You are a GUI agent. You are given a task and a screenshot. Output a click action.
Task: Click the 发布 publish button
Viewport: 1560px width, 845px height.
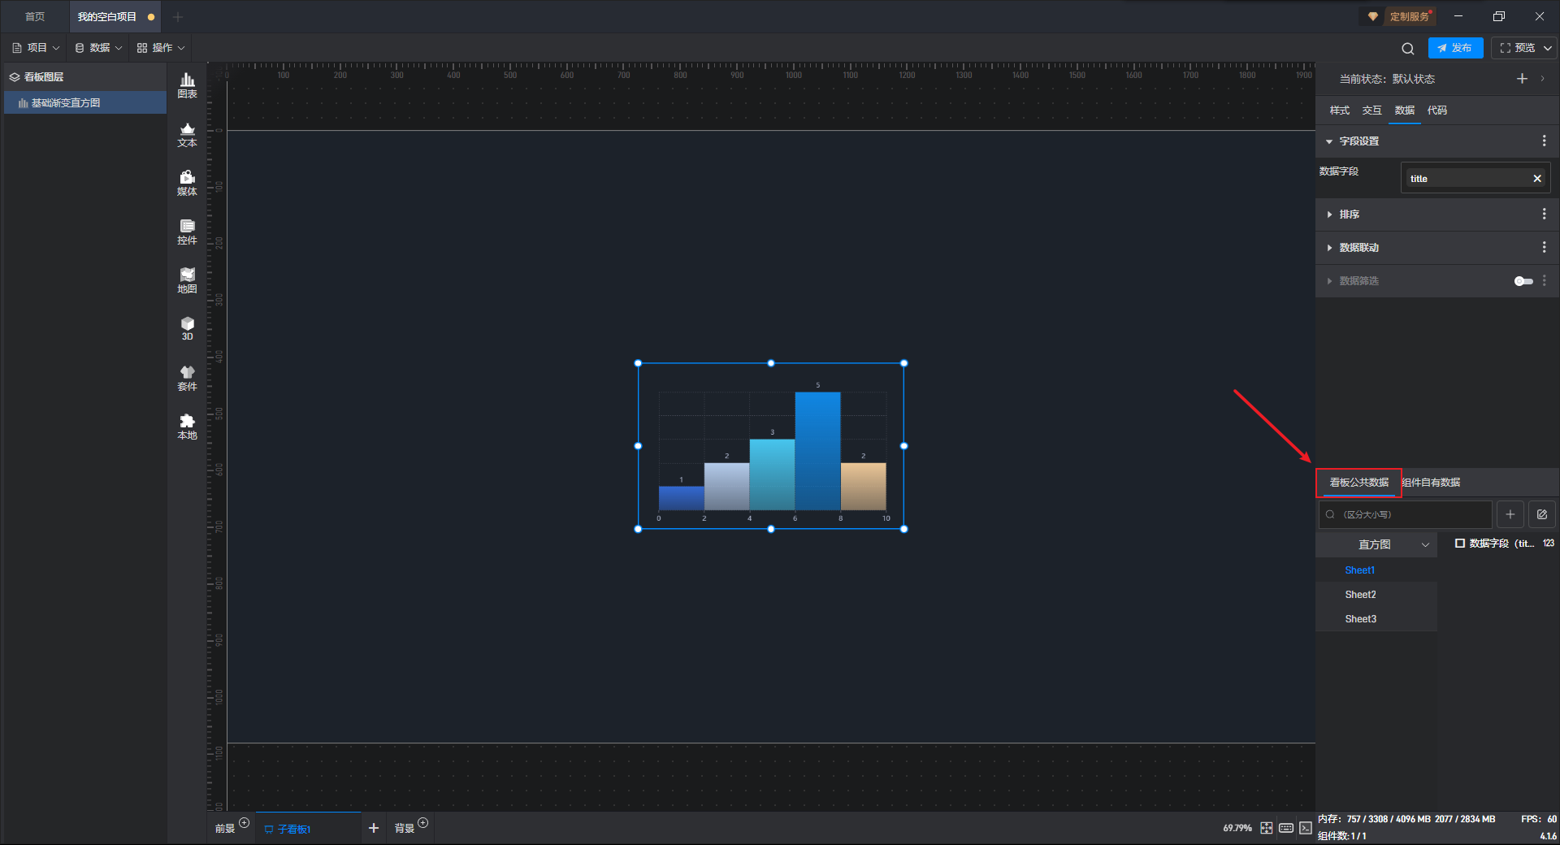(1455, 48)
